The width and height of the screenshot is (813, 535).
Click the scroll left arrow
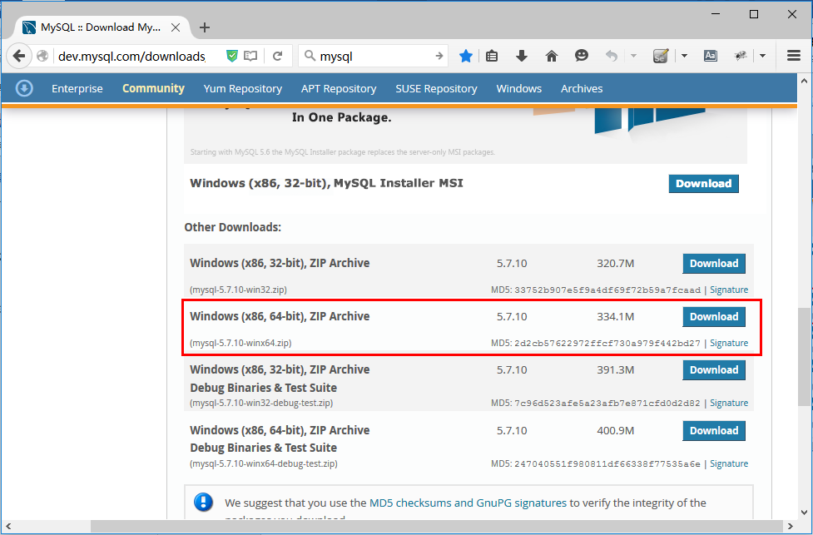pos(7,526)
